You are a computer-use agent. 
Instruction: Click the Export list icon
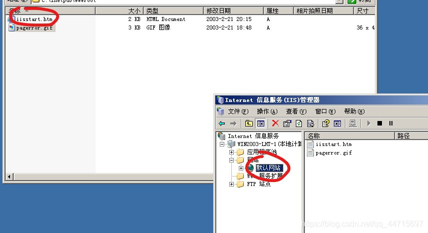(311, 123)
